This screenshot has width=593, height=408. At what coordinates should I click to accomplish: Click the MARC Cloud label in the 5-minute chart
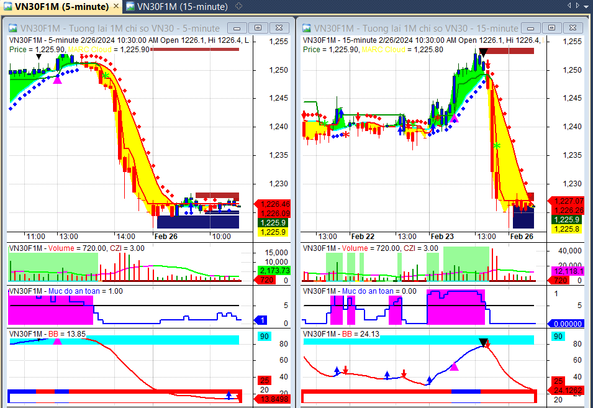[x=91, y=50]
